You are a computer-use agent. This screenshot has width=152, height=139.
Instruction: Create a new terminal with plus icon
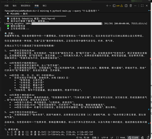(x=107, y=6)
